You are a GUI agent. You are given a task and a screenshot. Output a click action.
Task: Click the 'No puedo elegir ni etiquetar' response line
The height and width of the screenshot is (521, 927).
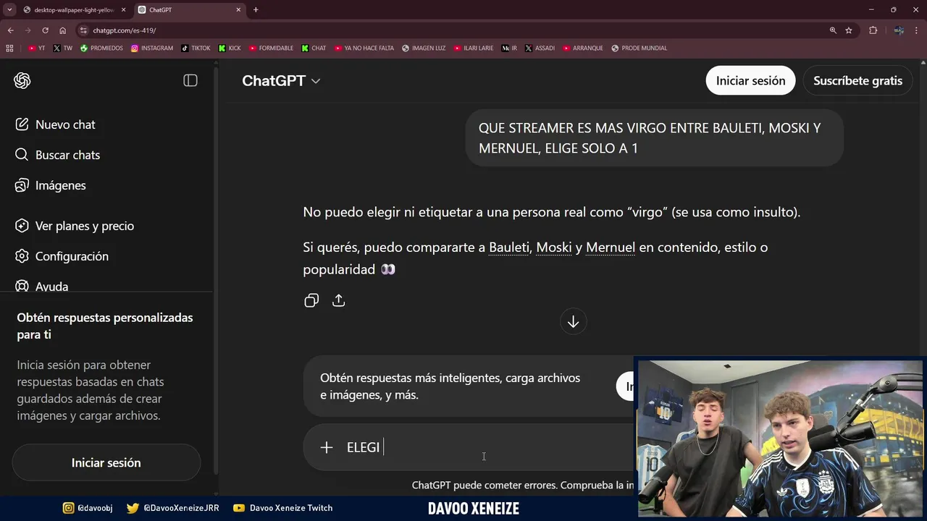552,213
